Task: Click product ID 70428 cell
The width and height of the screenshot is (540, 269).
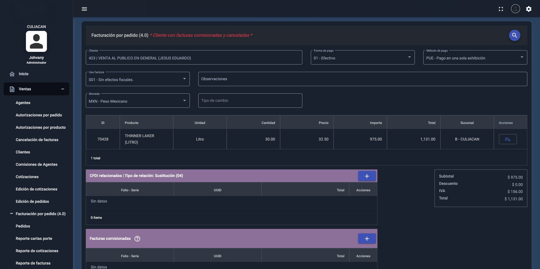Action: [103, 139]
